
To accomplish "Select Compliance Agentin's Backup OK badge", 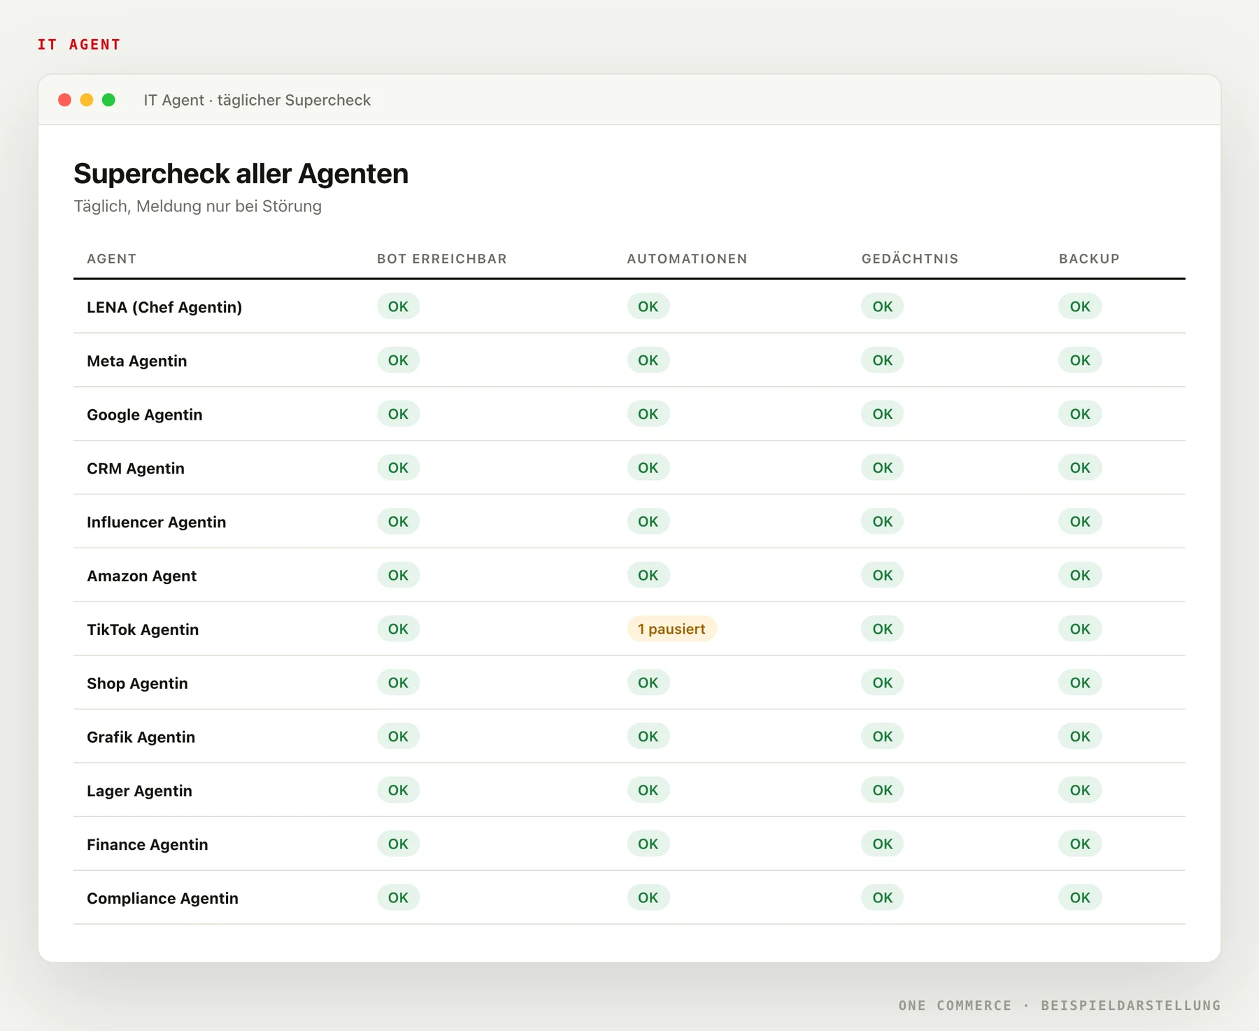I will tap(1080, 897).
